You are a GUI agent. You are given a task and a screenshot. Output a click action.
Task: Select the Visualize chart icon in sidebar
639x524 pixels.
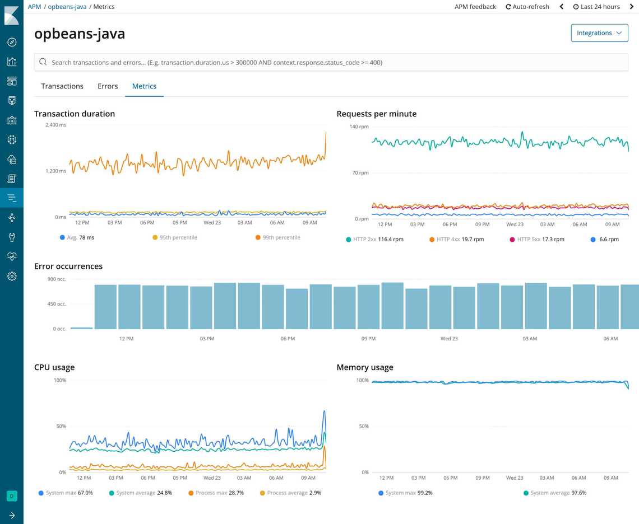(12, 62)
